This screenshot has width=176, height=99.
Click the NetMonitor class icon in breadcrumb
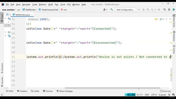(x=24, y=10)
